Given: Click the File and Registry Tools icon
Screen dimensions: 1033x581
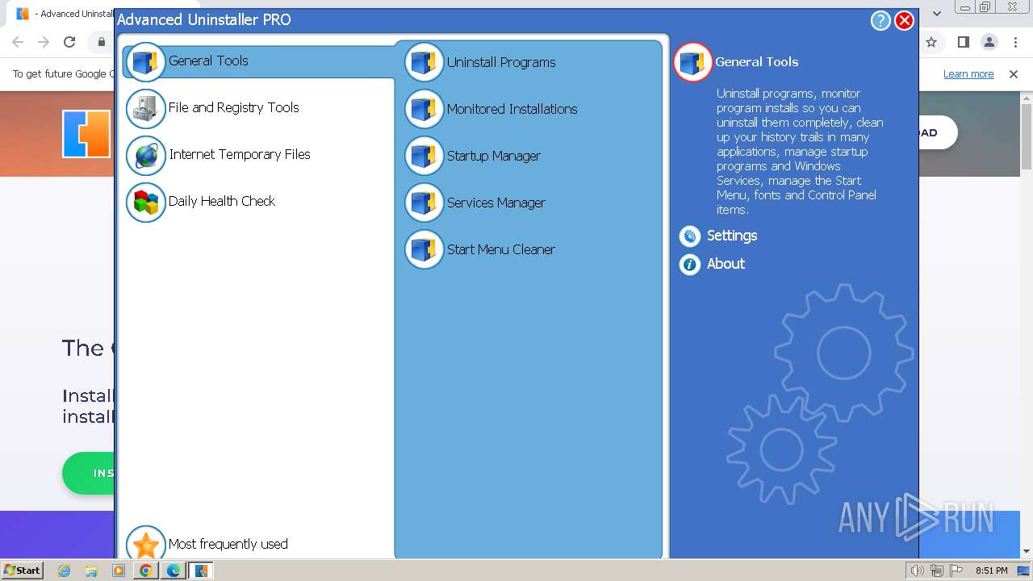Looking at the screenshot, I should pyautogui.click(x=146, y=109).
